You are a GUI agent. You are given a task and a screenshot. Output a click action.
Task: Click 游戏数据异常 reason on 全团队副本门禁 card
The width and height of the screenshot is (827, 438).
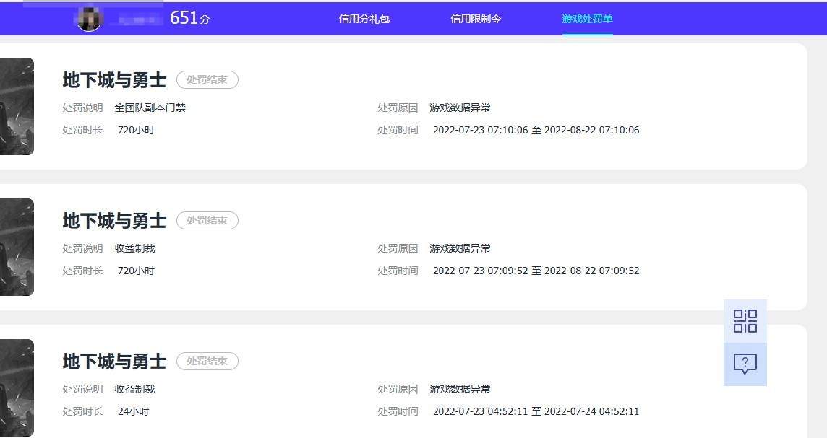[x=460, y=108]
